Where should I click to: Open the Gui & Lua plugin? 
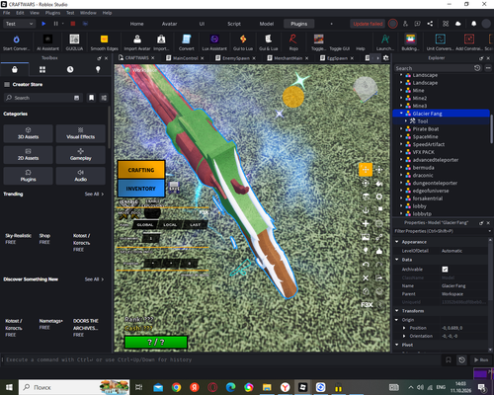(269, 42)
